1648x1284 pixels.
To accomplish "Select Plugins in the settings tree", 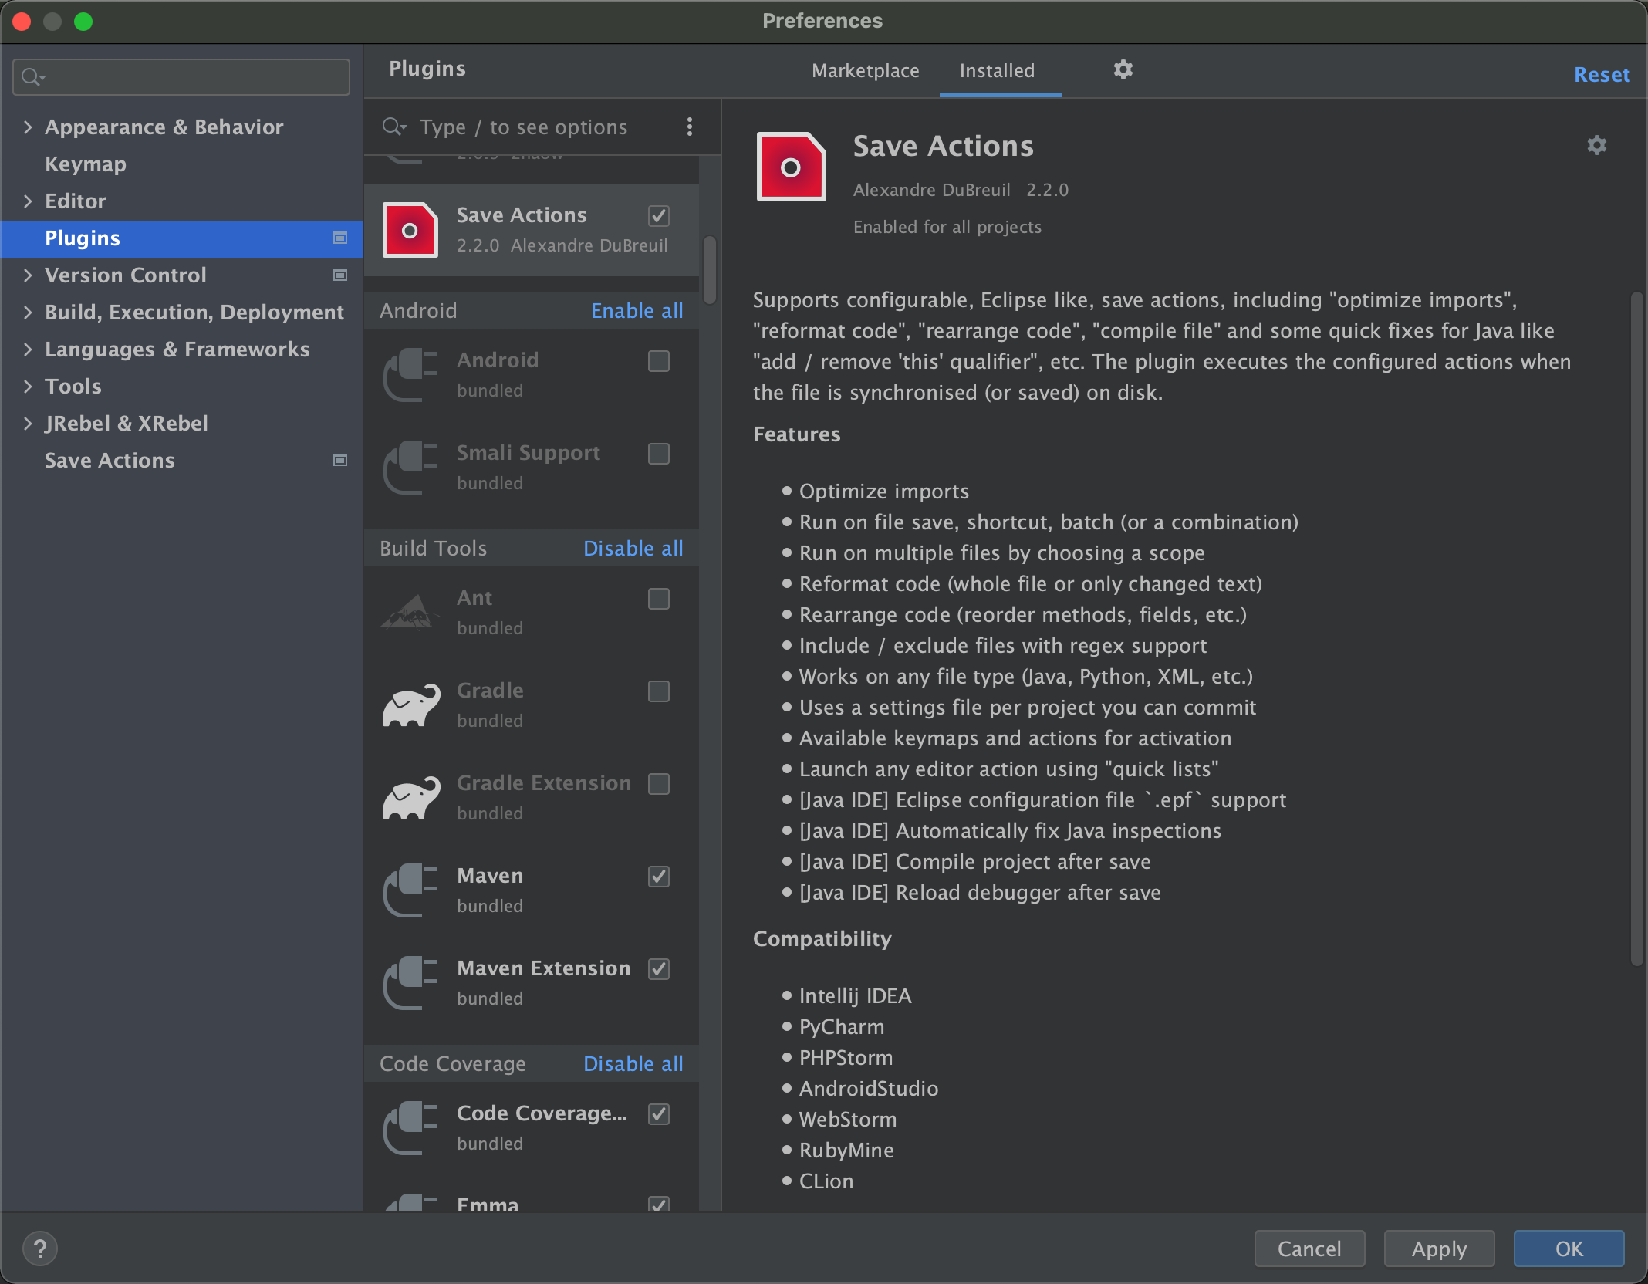I will pyautogui.click(x=182, y=238).
